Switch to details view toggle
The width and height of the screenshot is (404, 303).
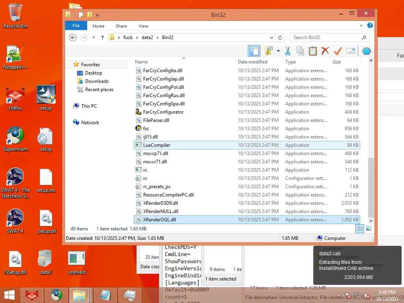pos(360,228)
